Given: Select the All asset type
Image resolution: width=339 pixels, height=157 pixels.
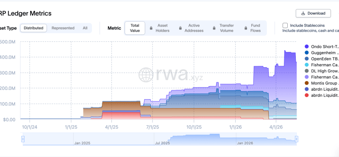Looking at the screenshot, I should click(85, 28).
